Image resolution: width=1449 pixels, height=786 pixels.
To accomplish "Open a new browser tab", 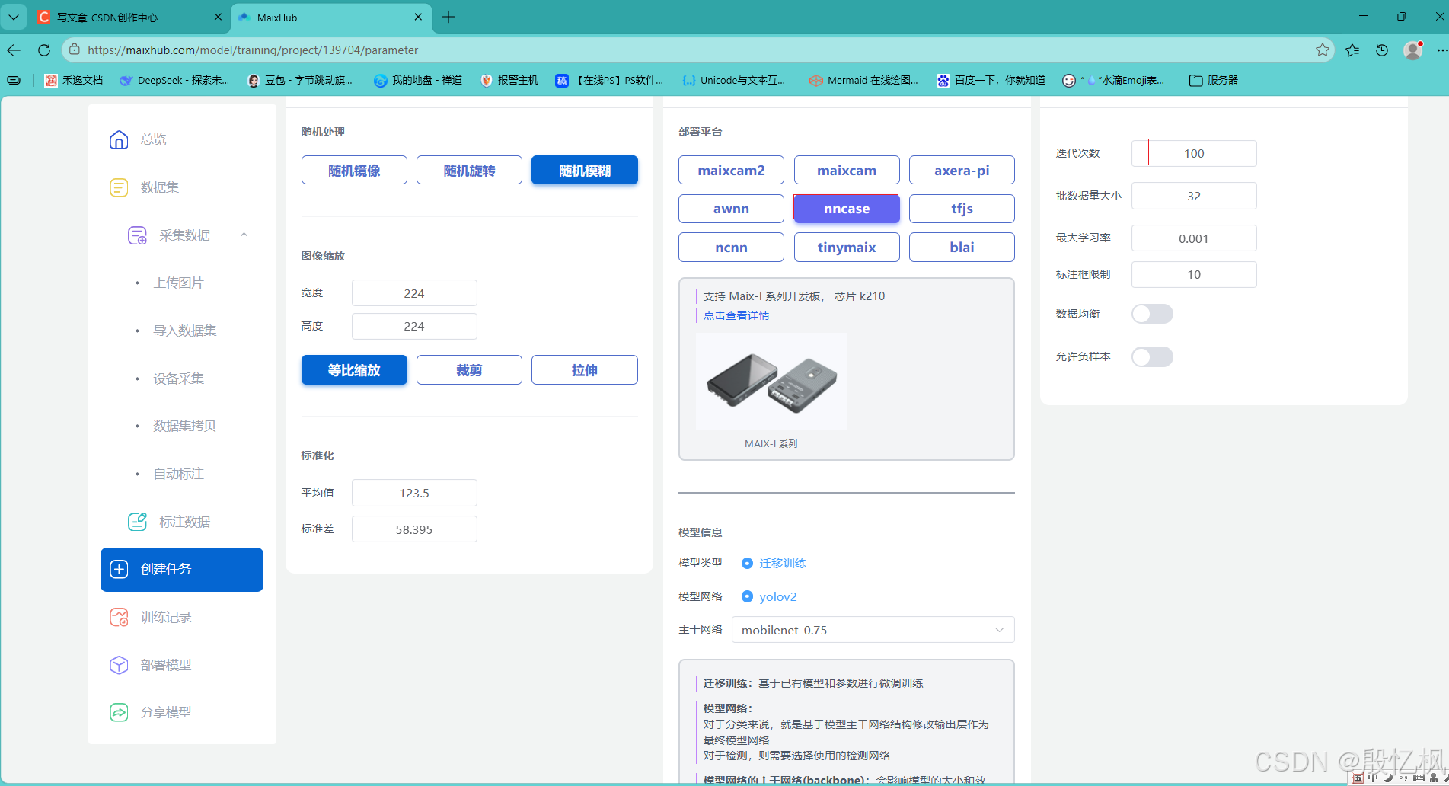I will pos(448,17).
